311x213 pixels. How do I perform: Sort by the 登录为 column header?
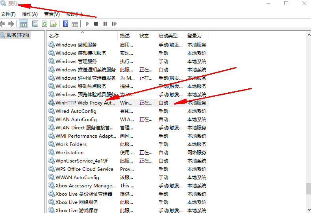click(x=197, y=36)
